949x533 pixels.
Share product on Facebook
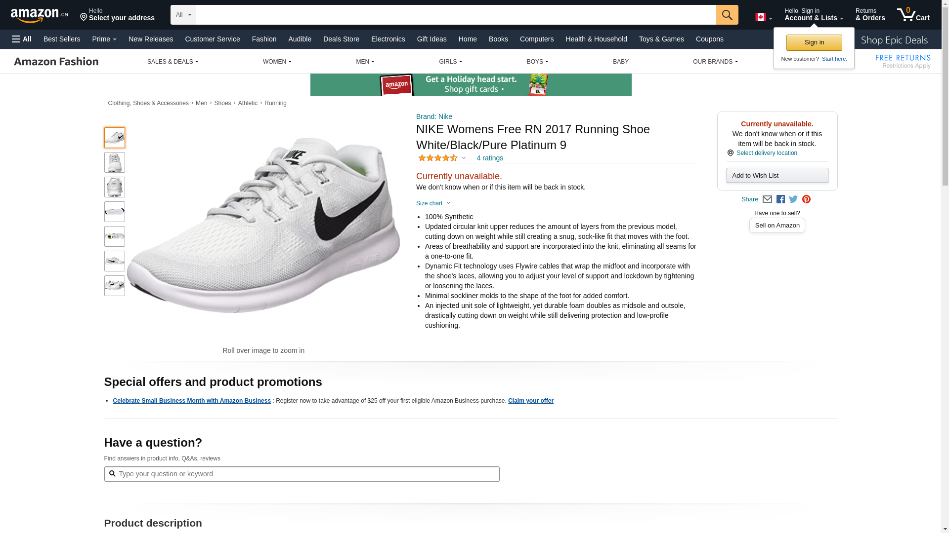point(780,199)
